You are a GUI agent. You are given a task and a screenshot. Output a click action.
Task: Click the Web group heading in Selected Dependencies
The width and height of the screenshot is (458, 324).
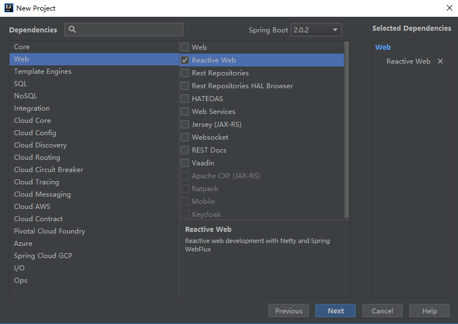[x=383, y=47]
